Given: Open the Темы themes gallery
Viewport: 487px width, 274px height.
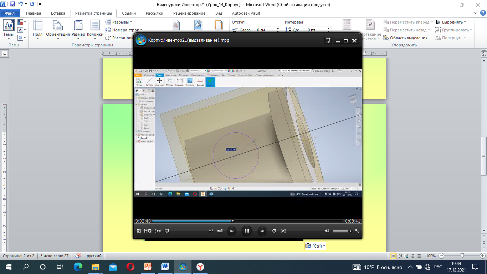Looking at the screenshot, I should (x=9, y=30).
